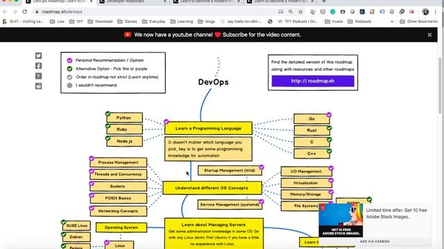Open the Podcasts bookmarks folder
Viewport: 444px width, 249px height.
[359, 21]
